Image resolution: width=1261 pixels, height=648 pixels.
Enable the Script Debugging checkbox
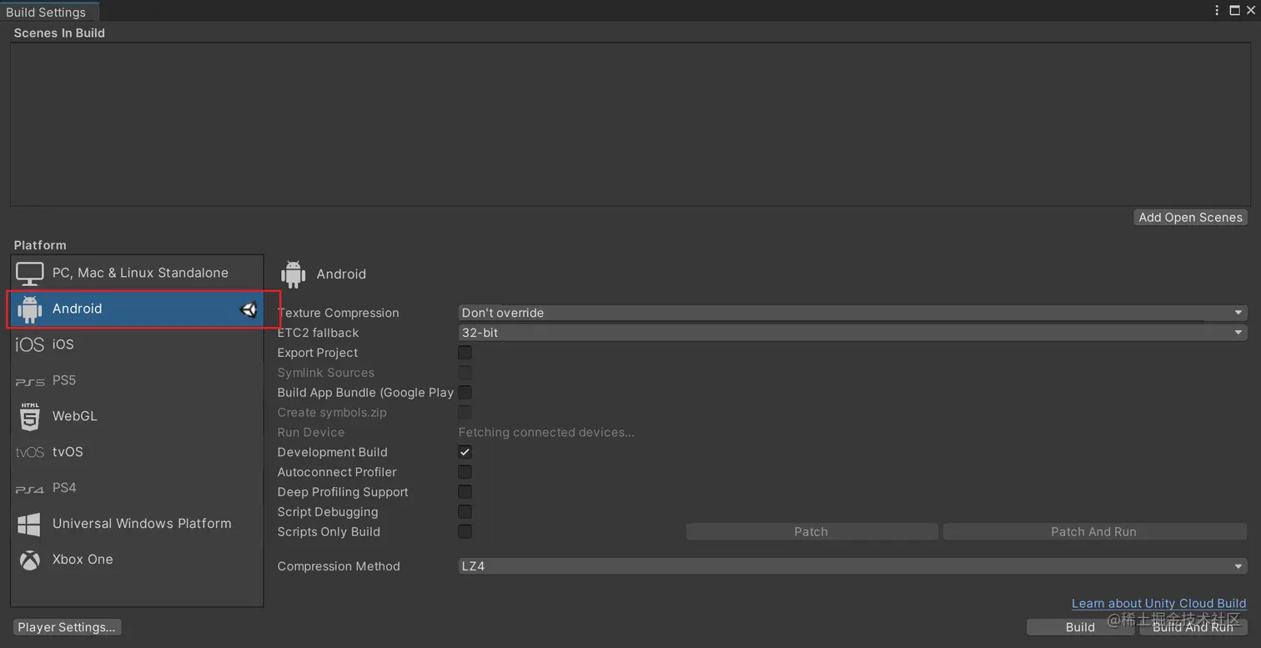coord(465,511)
